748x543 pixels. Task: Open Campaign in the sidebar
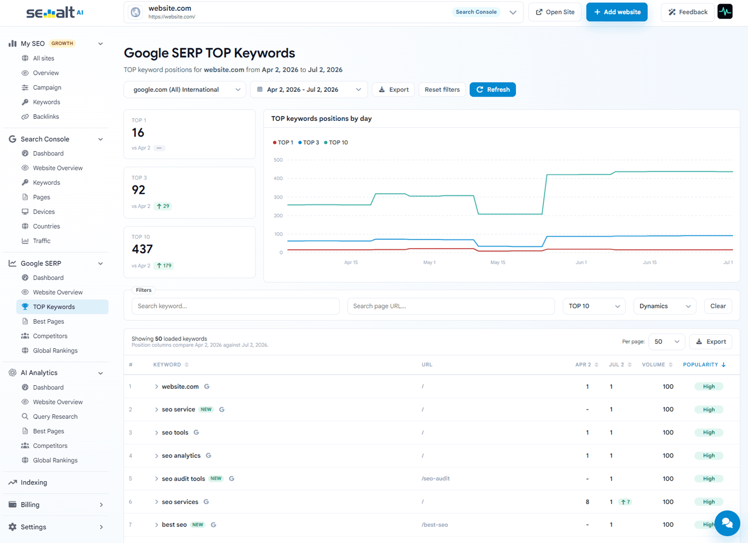tap(47, 87)
